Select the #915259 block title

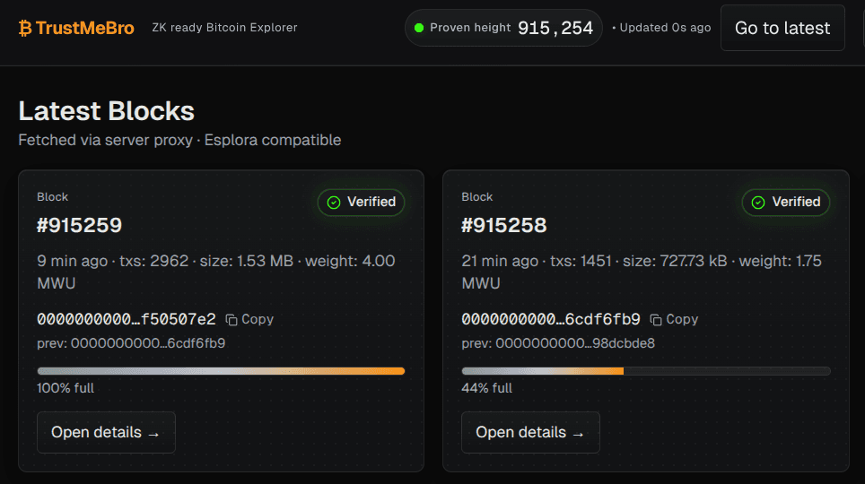(x=79, y=225)
